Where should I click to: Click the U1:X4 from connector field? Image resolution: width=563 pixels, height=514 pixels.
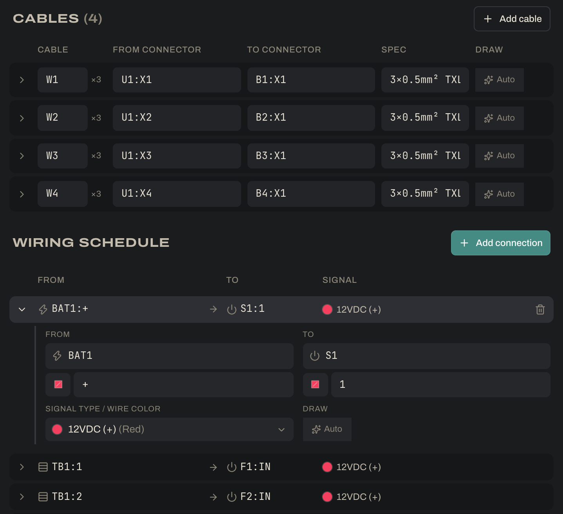(177, 194)
